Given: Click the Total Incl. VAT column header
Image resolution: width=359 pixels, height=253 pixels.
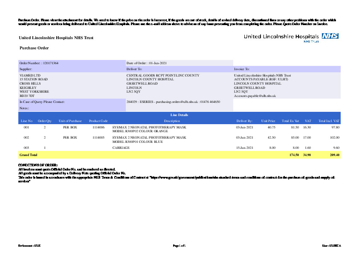Looking at the screenshot, I should coord(329,121).
